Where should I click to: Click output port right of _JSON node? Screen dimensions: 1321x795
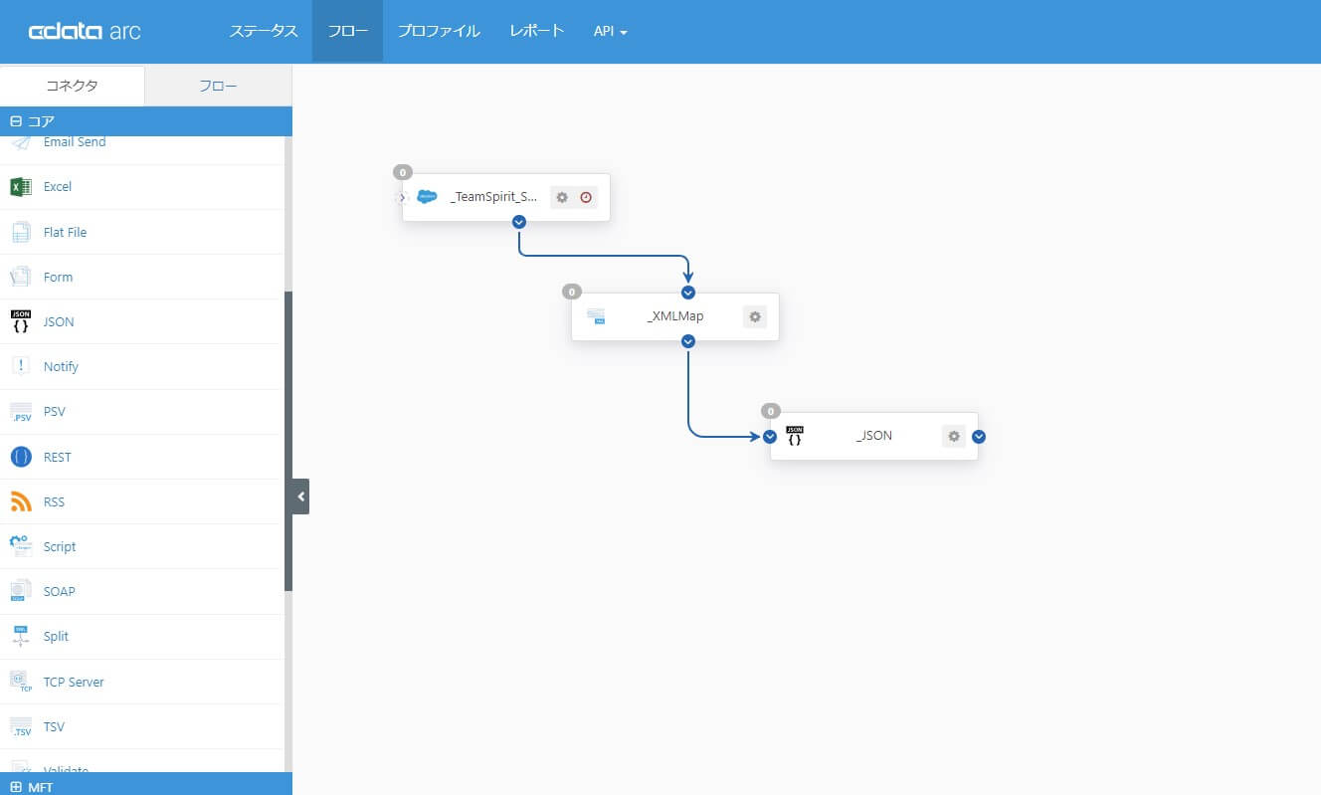pos(979,436)
